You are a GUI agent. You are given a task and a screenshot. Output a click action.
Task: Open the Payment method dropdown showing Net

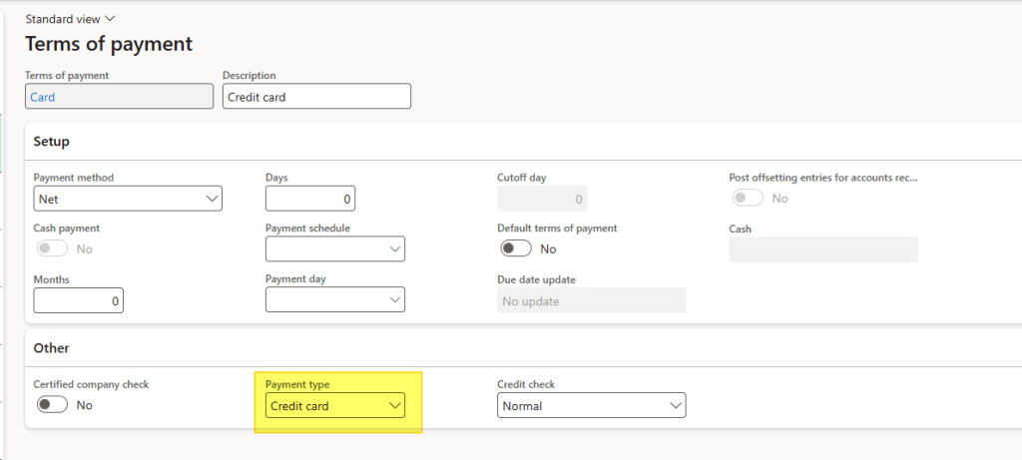point(128,199)
